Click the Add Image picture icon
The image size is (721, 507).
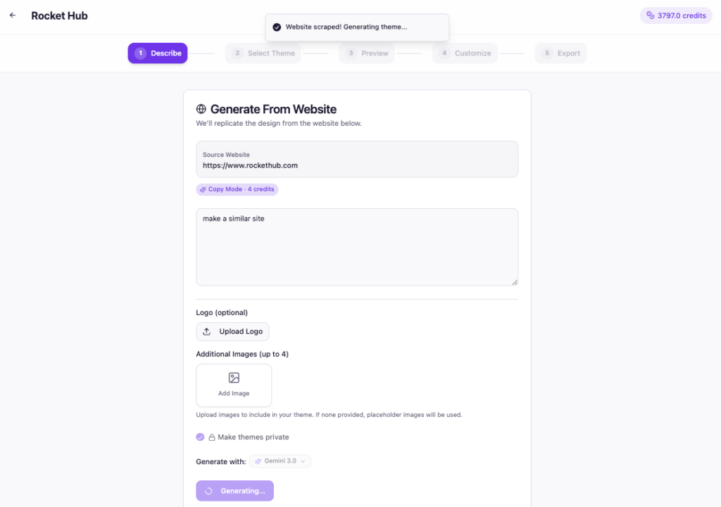tap(234, 378)
